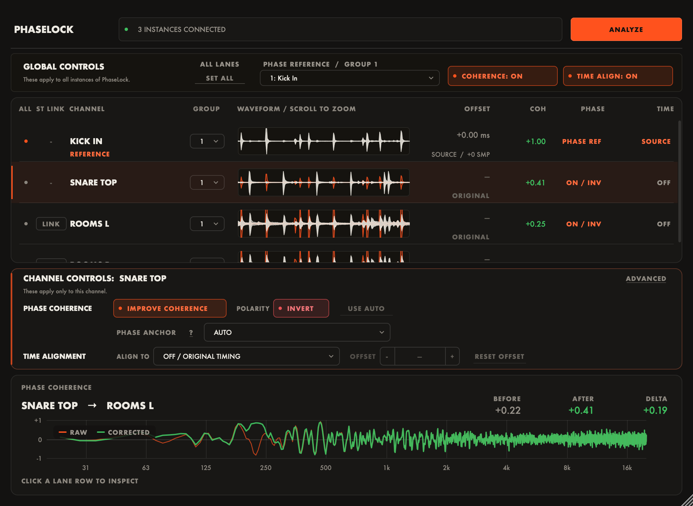Select the ROOMS L lane row name
The image size is (693, 506).
click(89, 224)
